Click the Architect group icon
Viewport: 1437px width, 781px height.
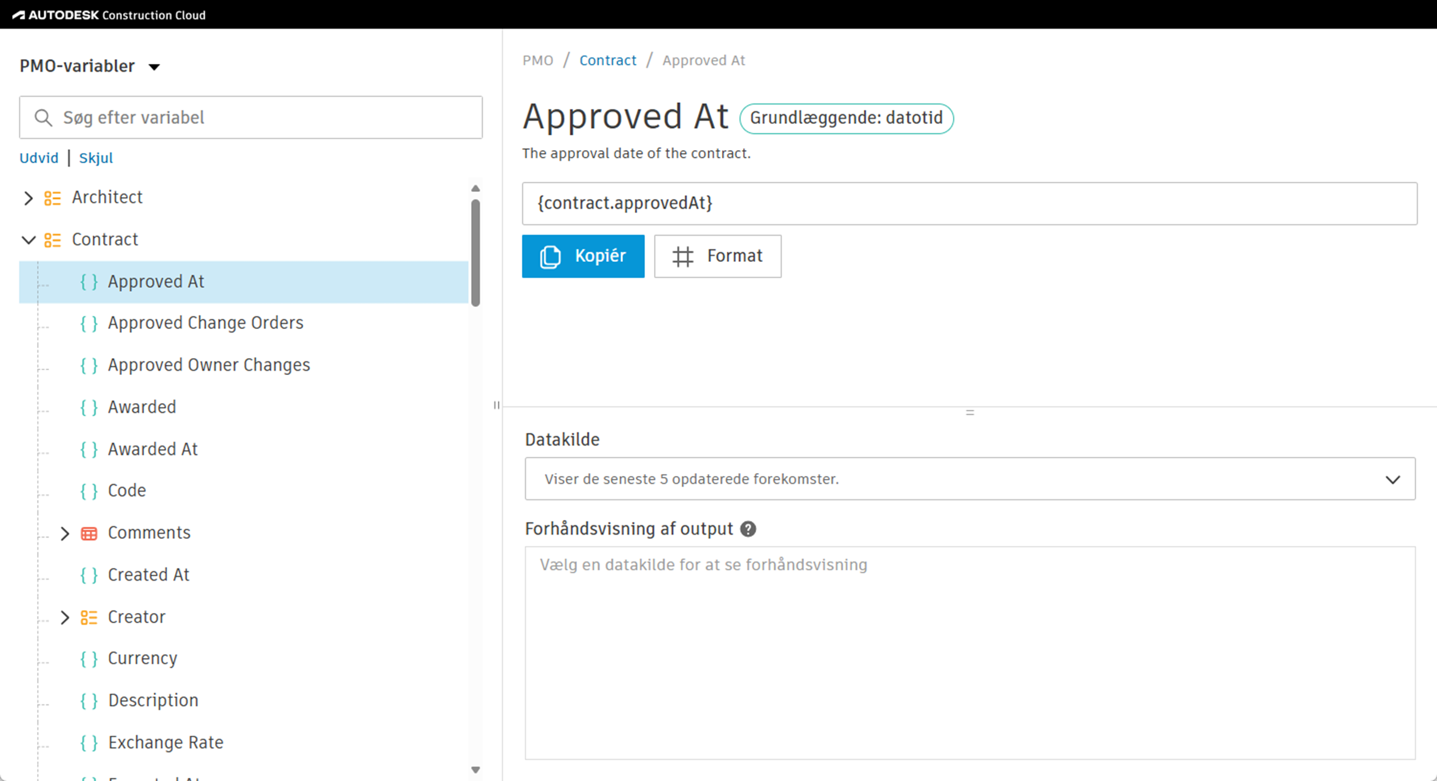pyautogui.click(x=53, y=198)
